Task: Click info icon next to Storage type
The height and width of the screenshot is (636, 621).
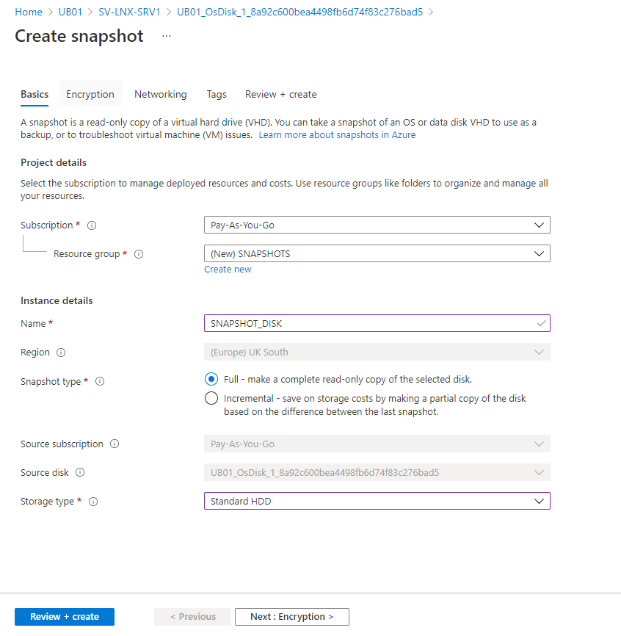Action: [x=93, y=502]
